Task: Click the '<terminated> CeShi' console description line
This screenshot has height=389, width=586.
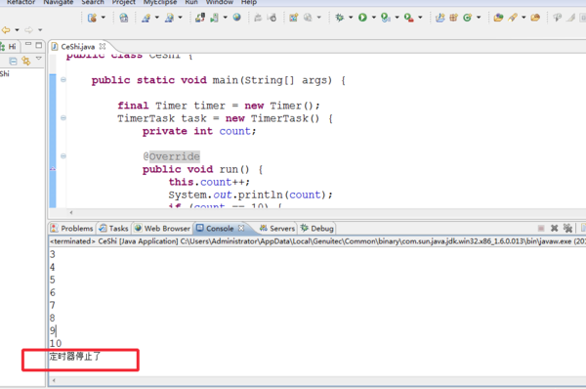Action: (x=317, y=241)
